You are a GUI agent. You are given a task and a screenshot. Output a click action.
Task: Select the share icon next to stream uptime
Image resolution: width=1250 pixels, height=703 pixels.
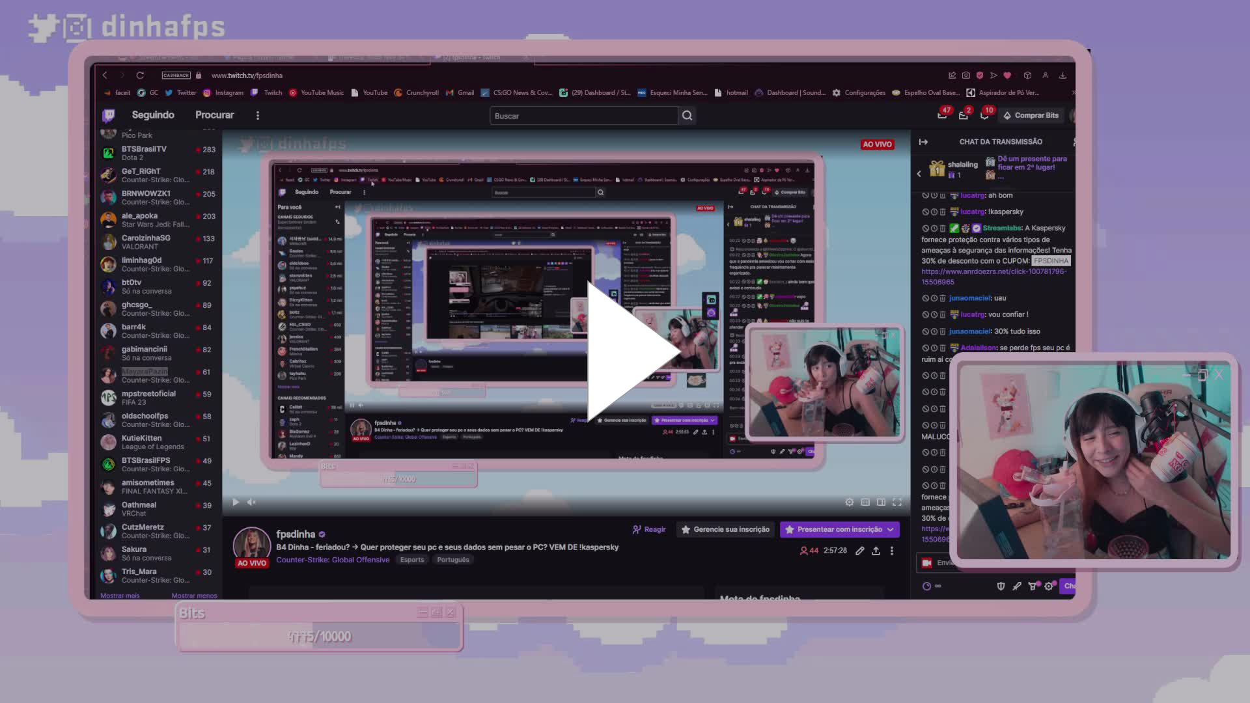(x=876, y=551)
